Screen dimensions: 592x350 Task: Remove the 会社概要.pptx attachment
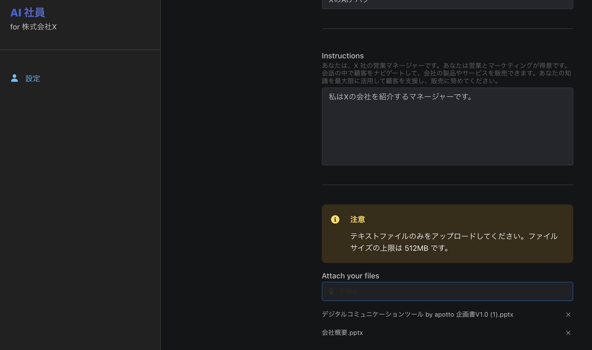568,333
